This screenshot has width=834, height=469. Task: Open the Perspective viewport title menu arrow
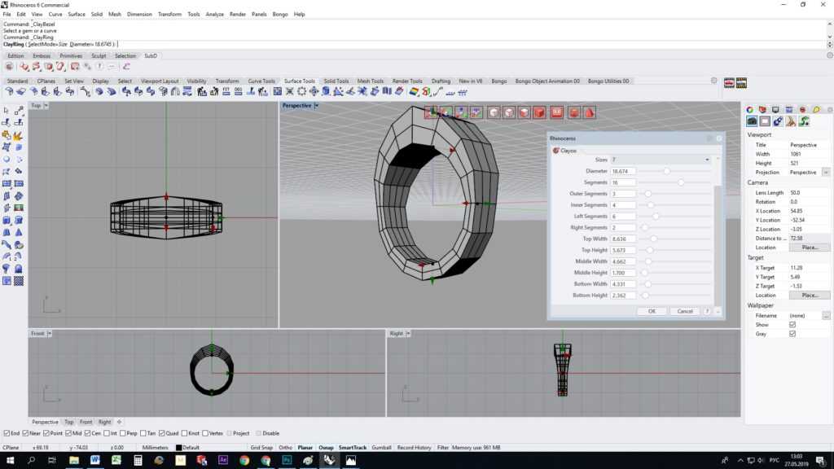click(x=316, y=106)
